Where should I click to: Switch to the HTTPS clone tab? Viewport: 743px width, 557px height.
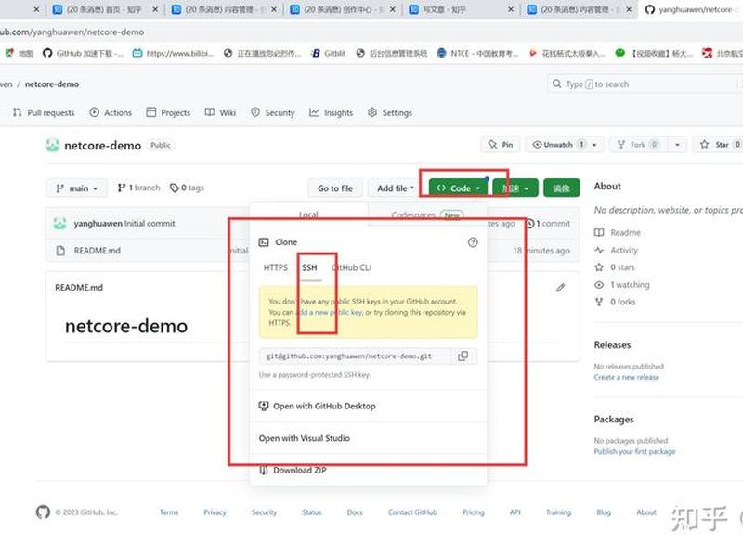point(275,267)
